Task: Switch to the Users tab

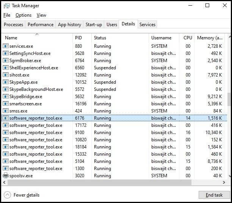Action: click(x=112, y=25)
